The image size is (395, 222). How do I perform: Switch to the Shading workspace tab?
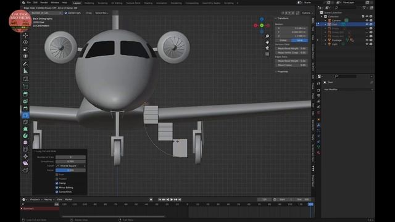pos(148,3)
